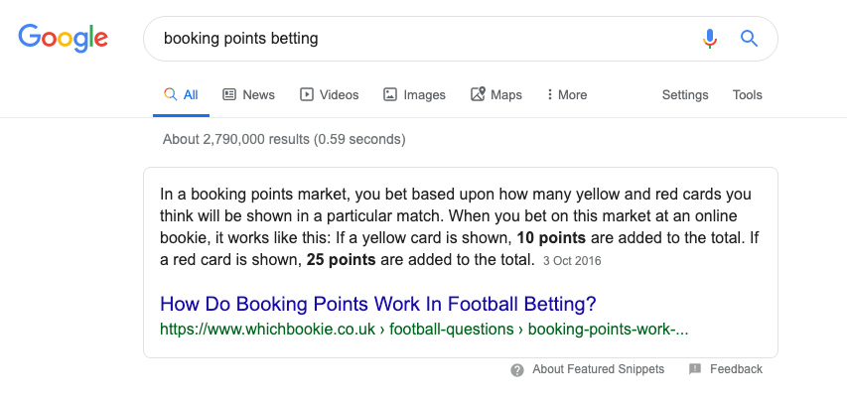Click the picture icon beside Images
Screen dimensions: 847x404
click(390, 94)
